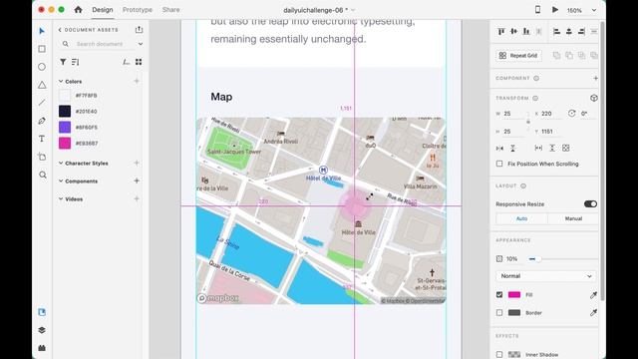Image resolution: width=638 pixels, height=359 pixels.
Task: Click the assets sort icon
Action: (76, 62)
